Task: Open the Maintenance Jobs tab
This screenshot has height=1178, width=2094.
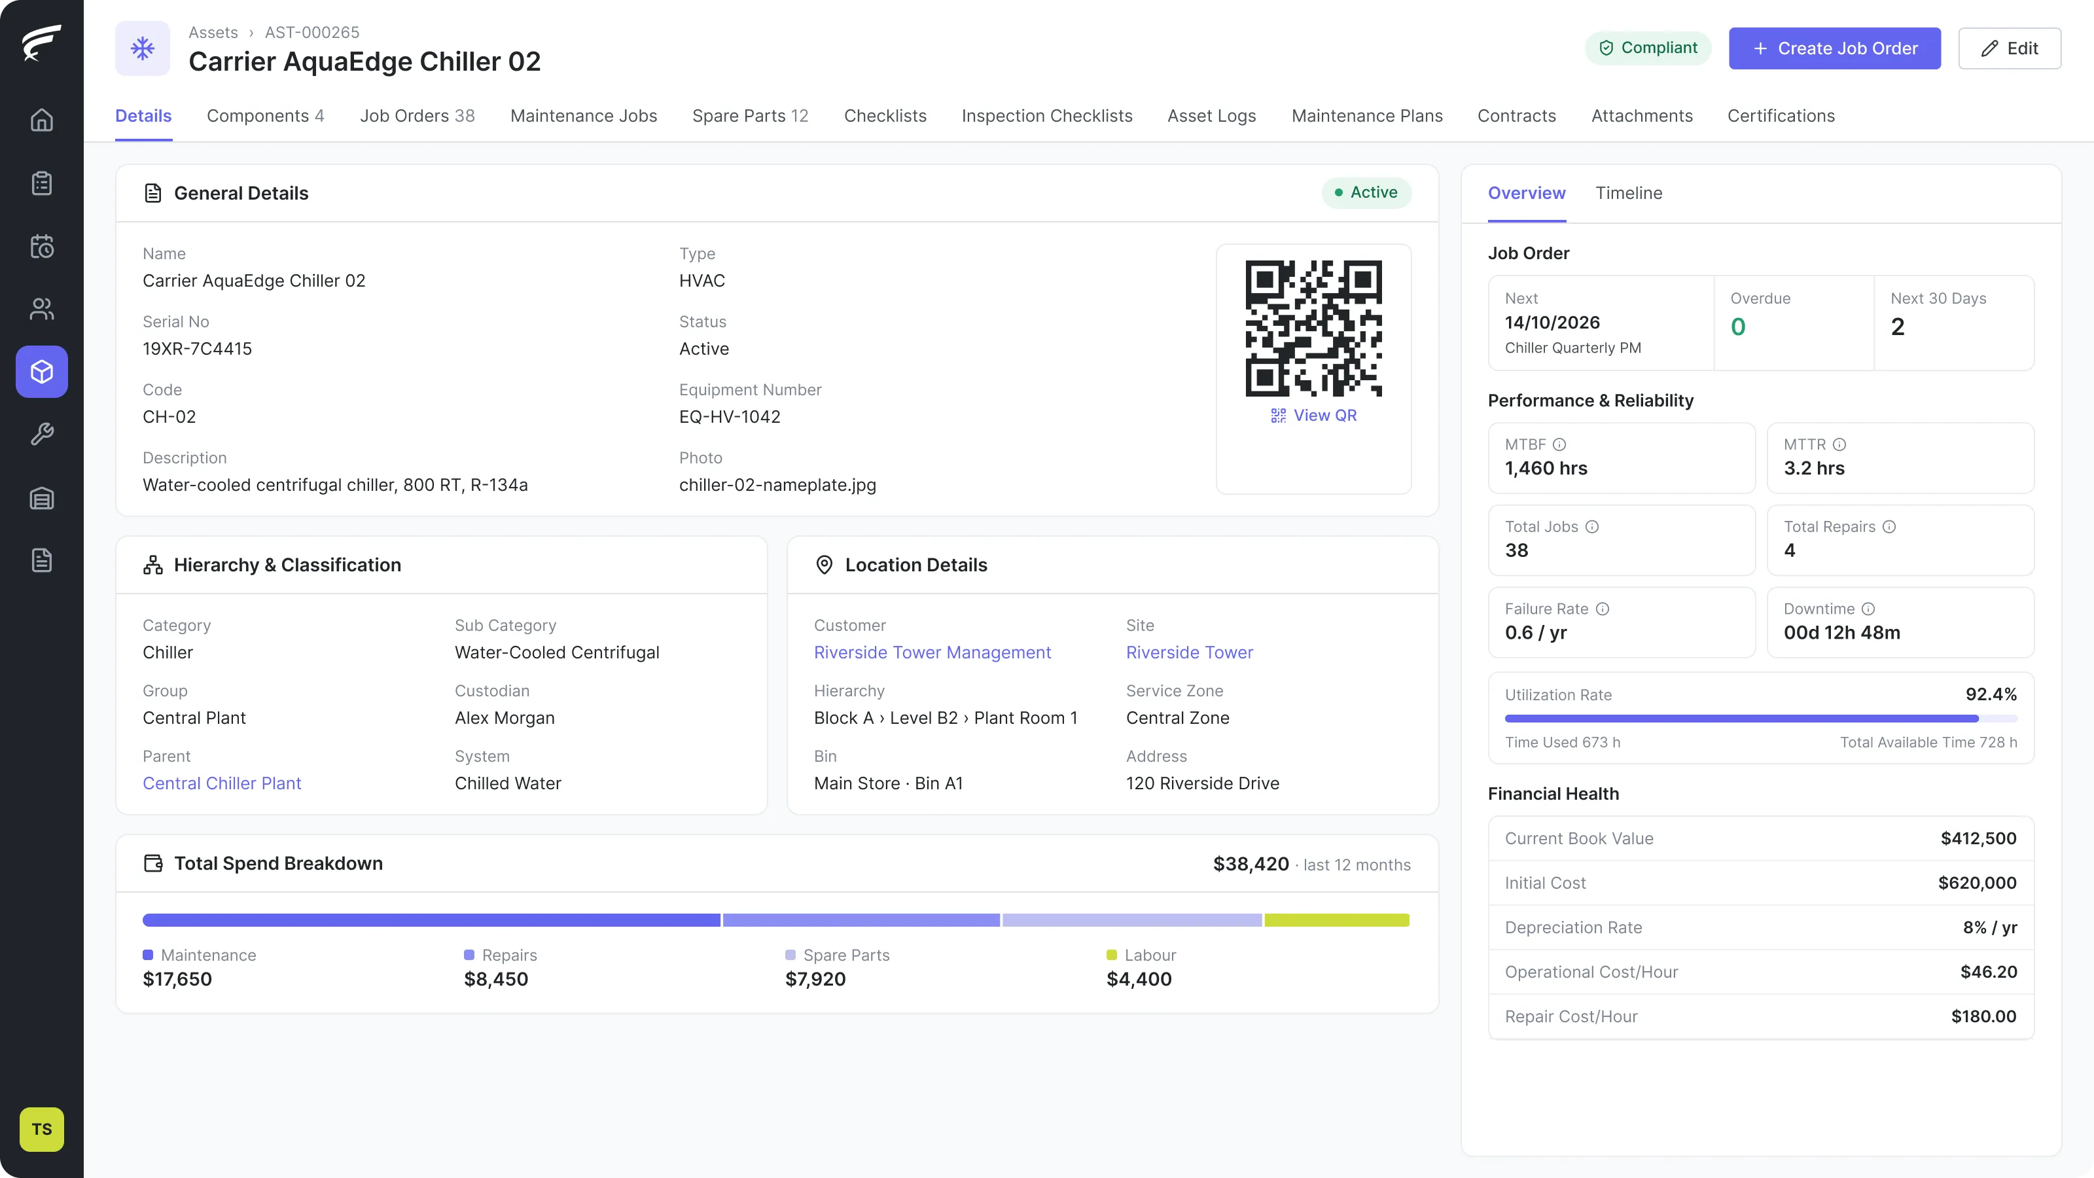Action: 584,115
